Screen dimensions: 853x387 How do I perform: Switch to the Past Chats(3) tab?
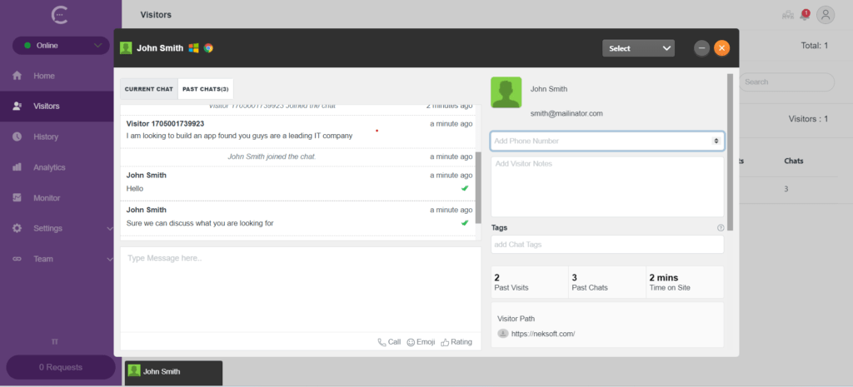click(206, 89)
